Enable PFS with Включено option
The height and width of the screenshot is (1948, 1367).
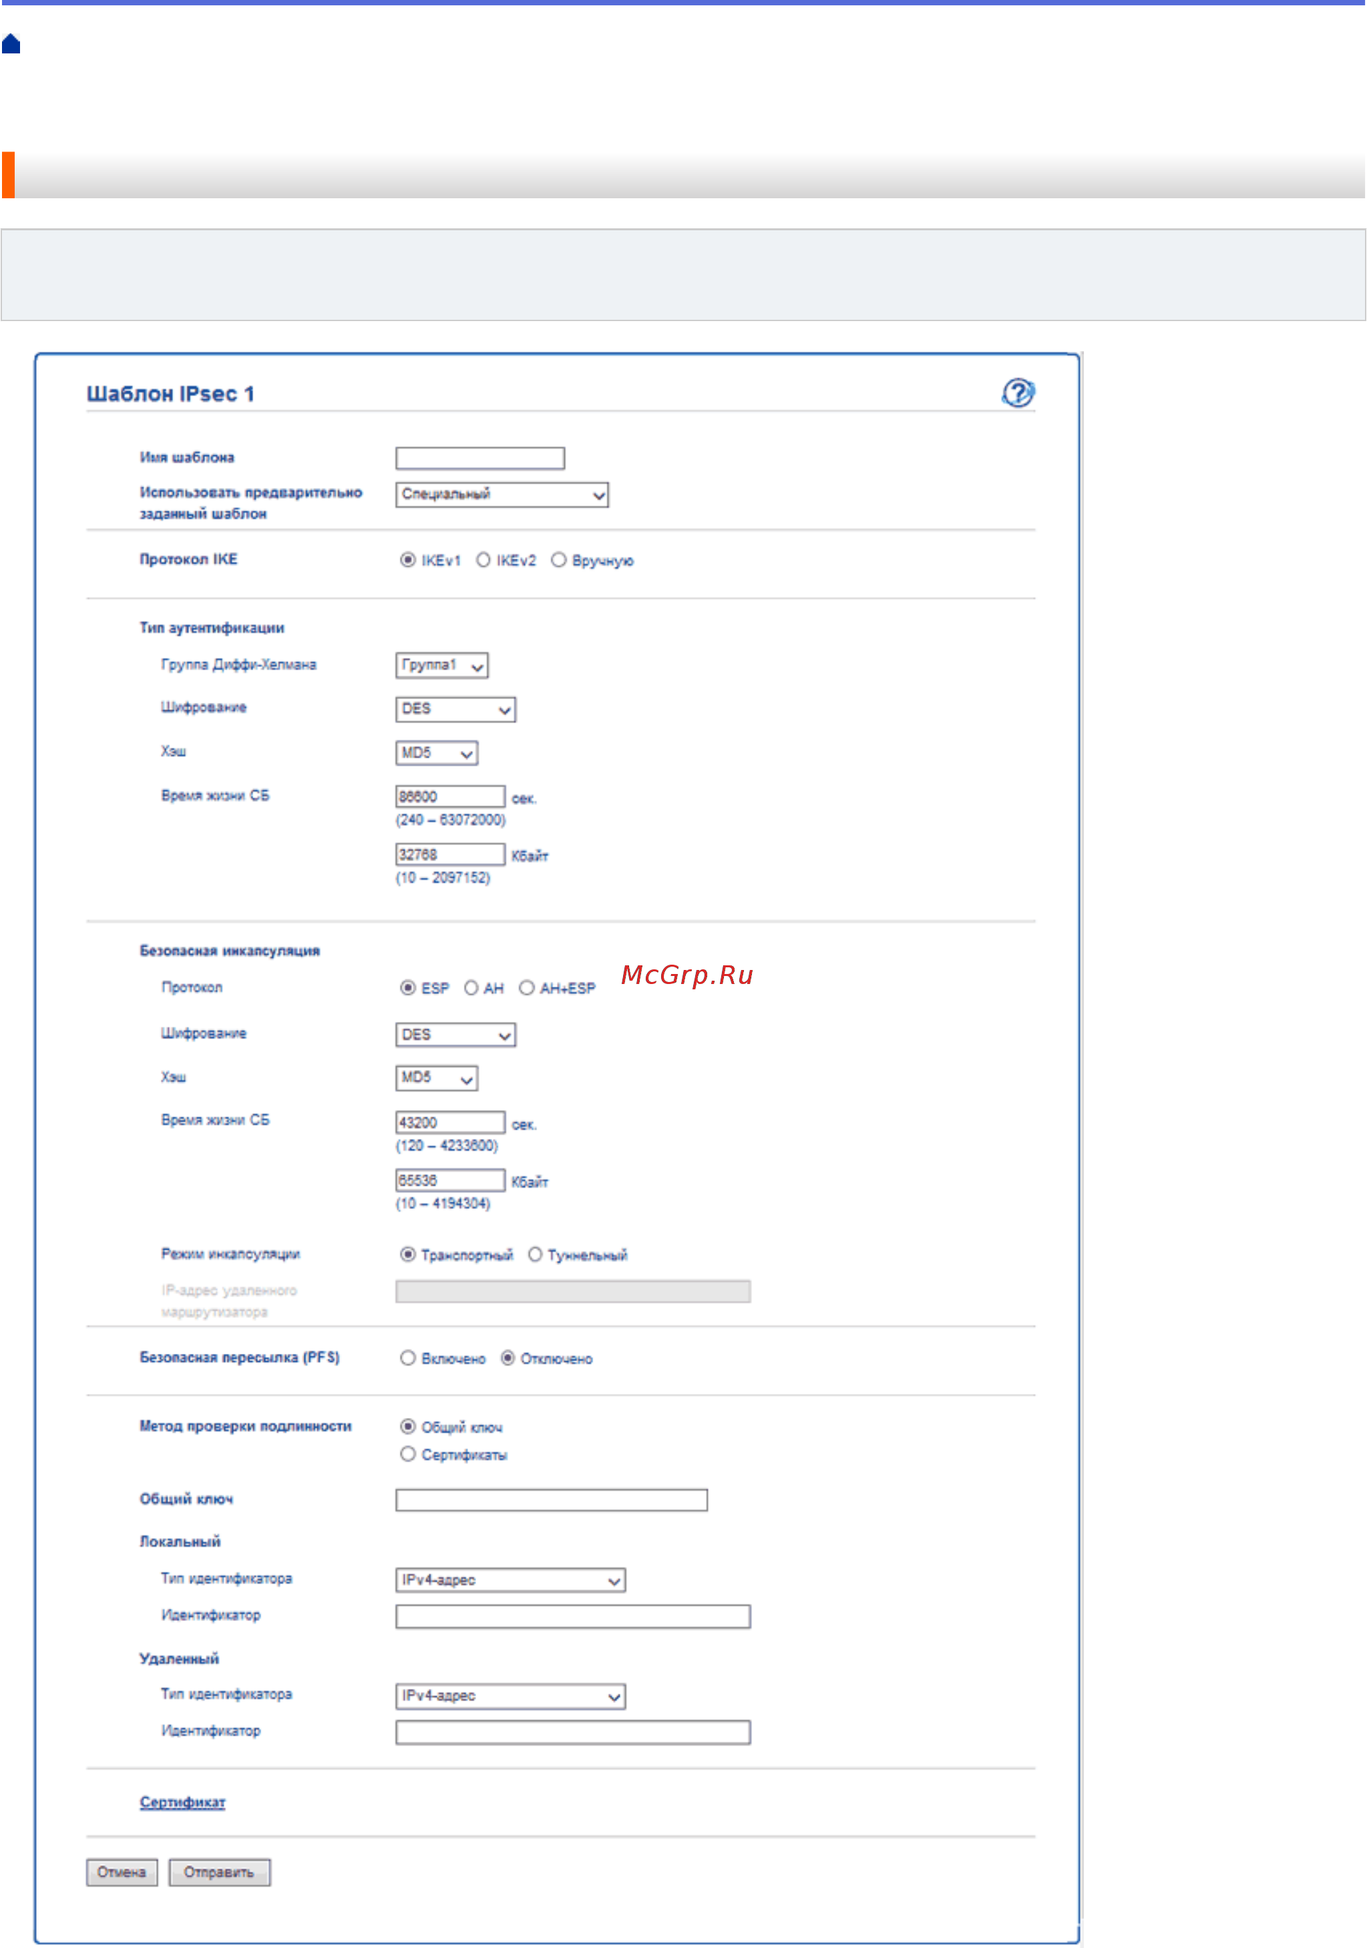click(408, 1359)
